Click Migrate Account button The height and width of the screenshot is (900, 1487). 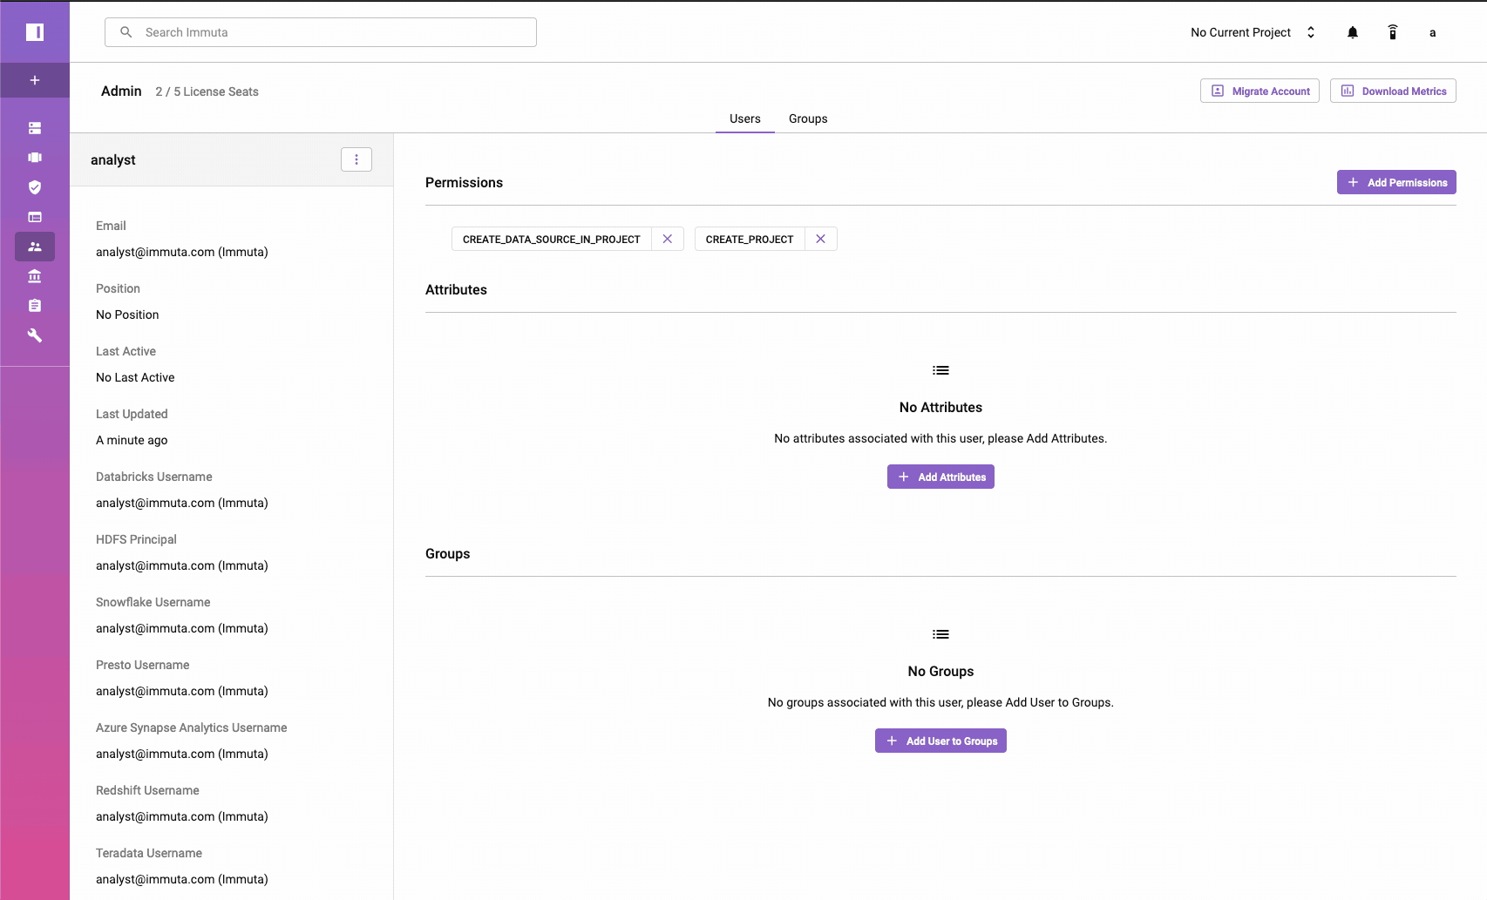pos(1260,91)
